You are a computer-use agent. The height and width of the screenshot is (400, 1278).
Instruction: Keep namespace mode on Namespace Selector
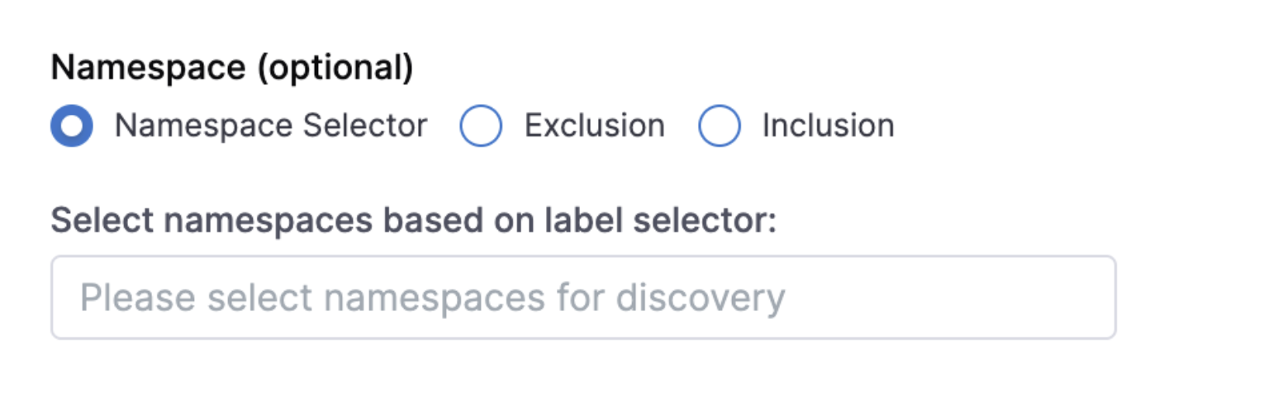point(71,126)
